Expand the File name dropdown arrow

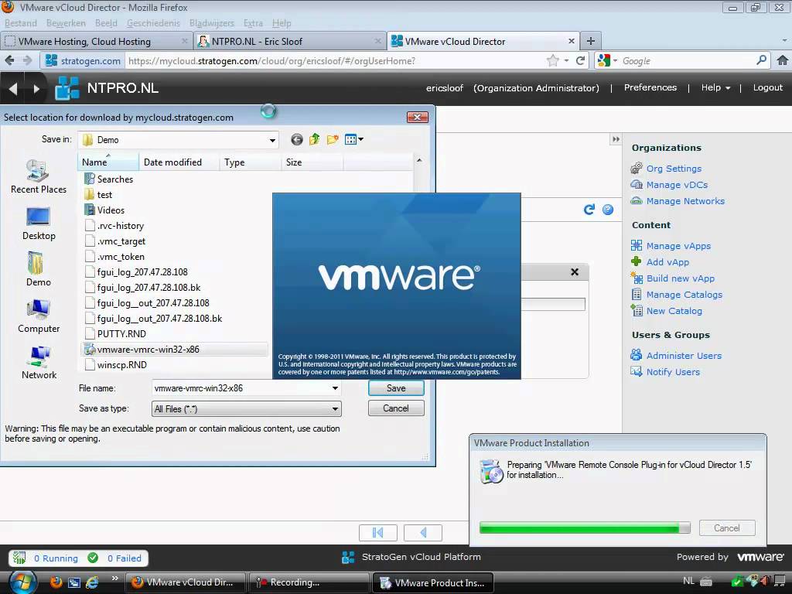click(x=335, y=388)
